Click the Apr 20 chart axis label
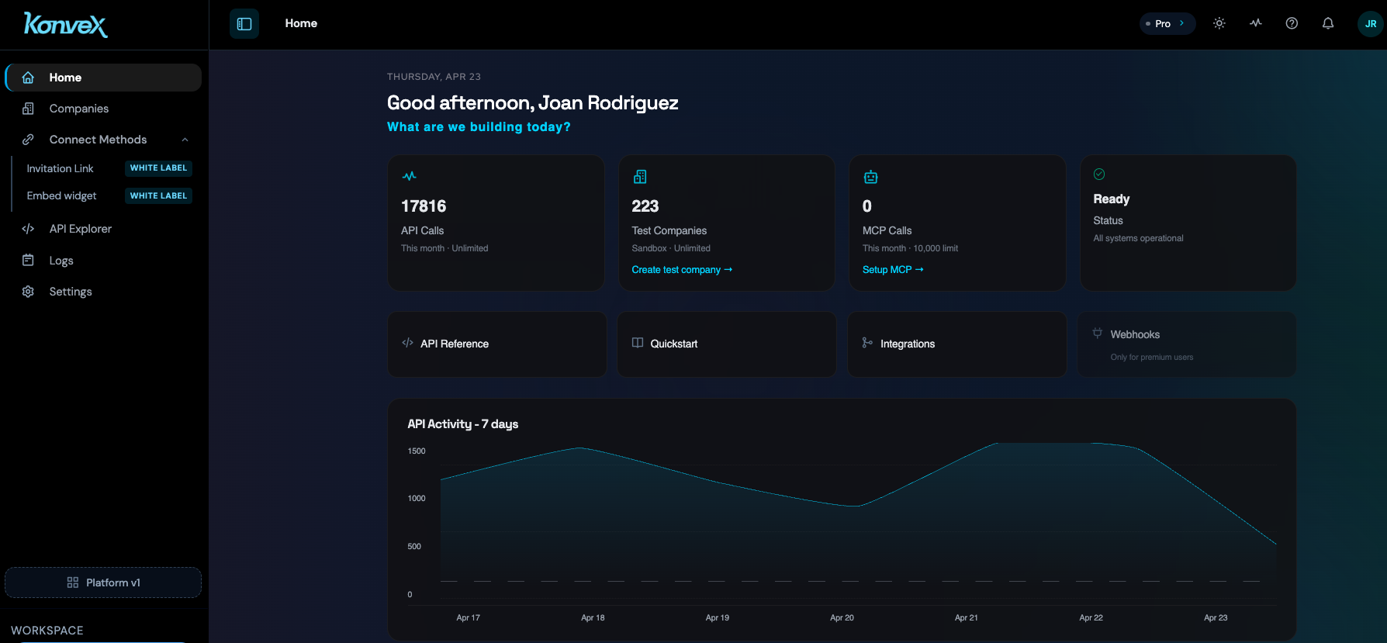 842,618
